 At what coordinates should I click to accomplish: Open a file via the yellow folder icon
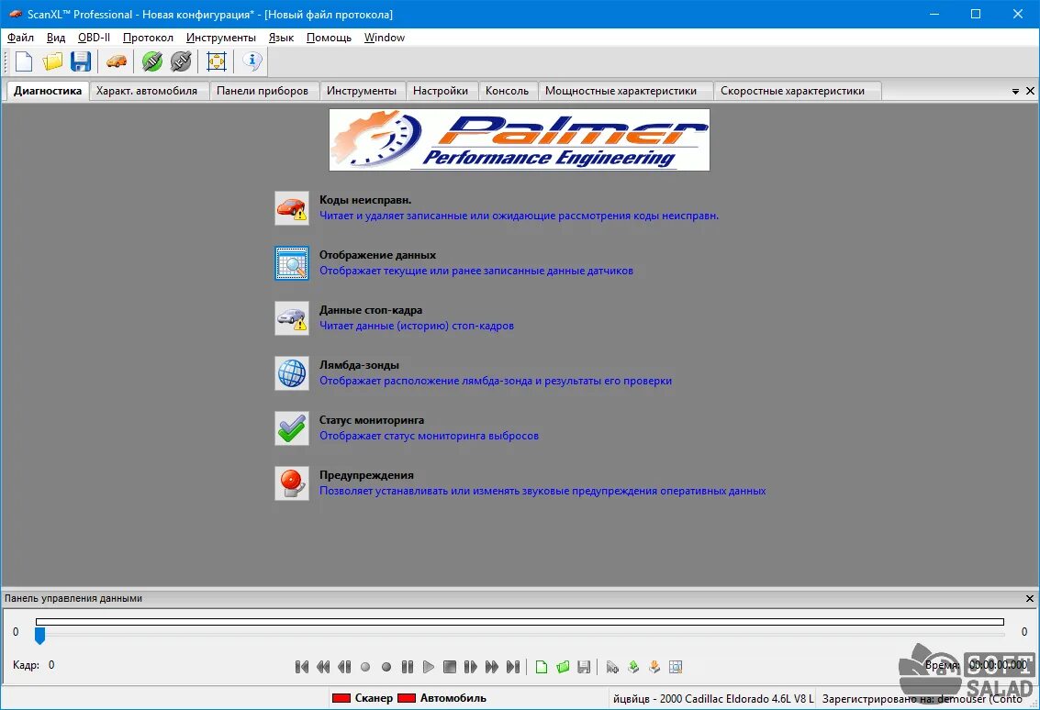tap(52, 61)
